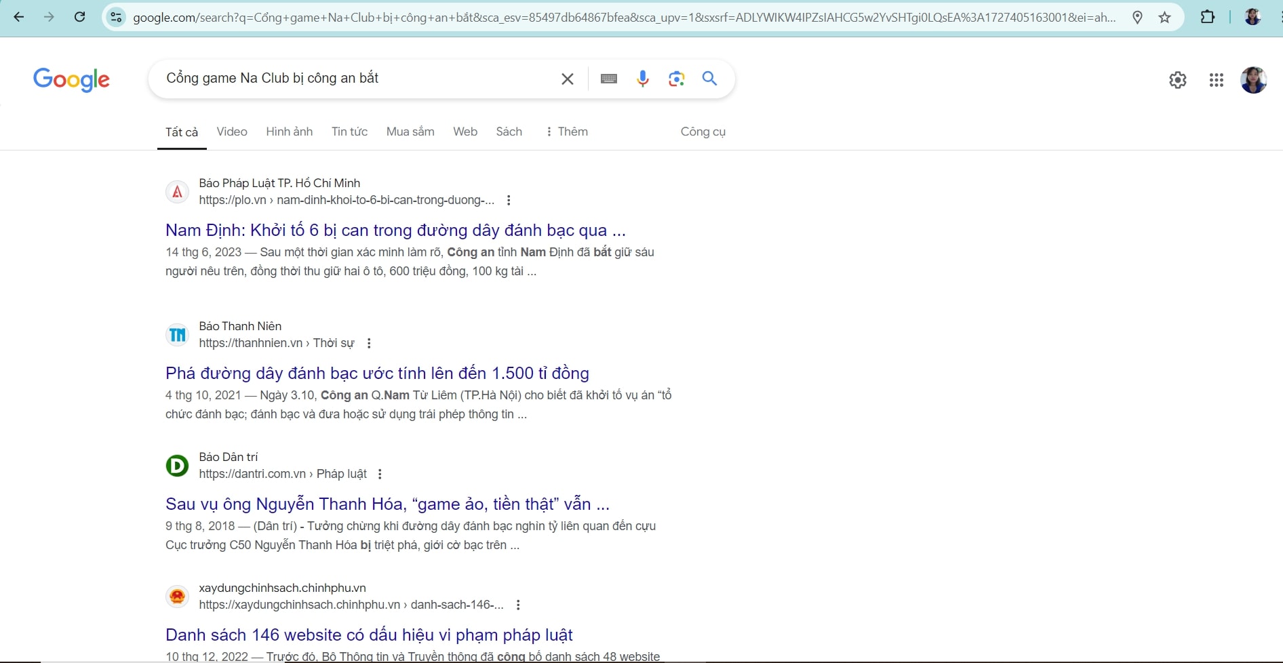Click the Báo Pháp Luật TP. Hồ Chí Minh source name
The height and width of the screenshot is (663, 1283).
point(279,183)
